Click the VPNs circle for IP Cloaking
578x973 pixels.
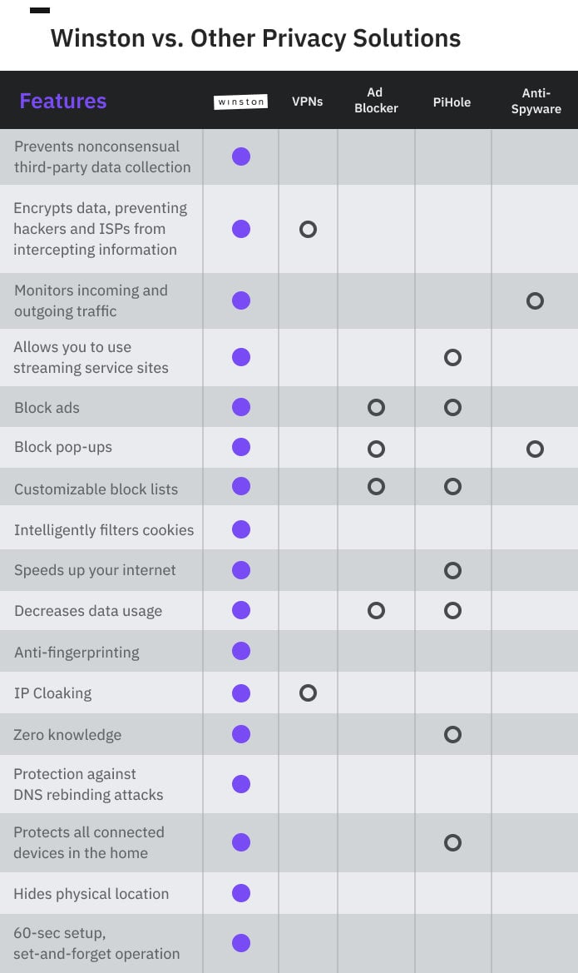[308, 693]
